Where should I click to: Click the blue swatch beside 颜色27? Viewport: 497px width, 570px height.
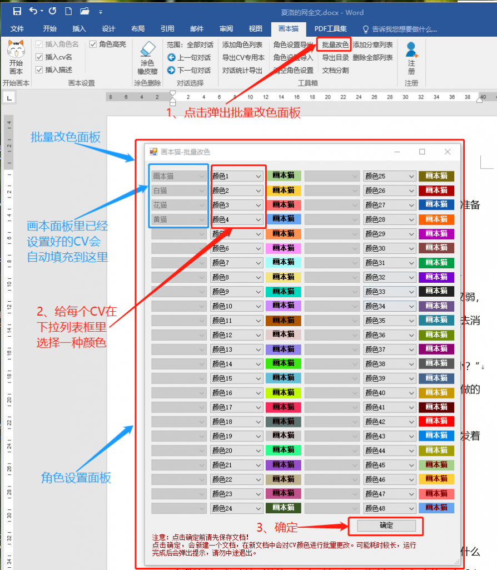pos(436,205)
